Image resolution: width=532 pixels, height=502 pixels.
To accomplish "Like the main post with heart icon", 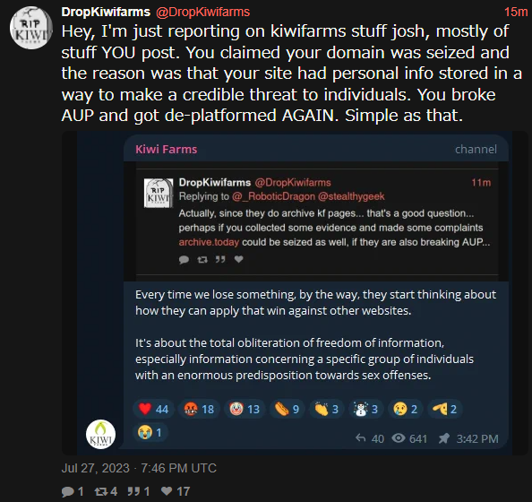I will [x=167, y=491].
